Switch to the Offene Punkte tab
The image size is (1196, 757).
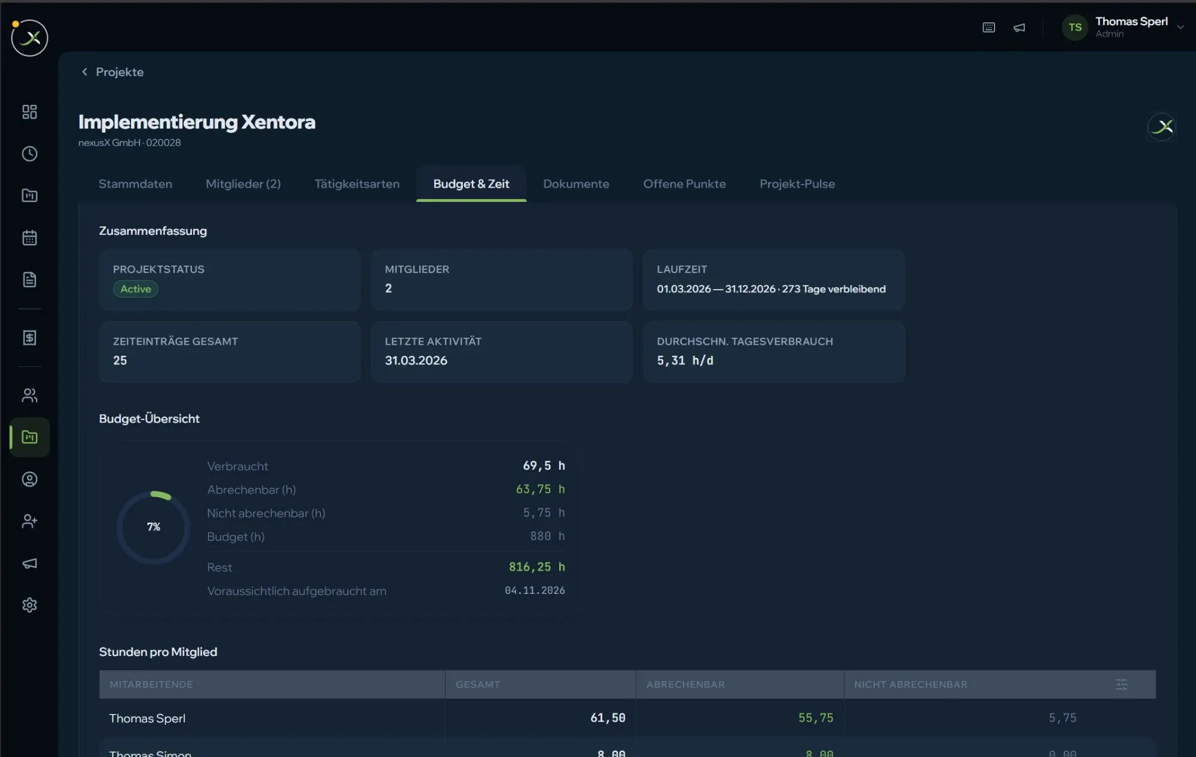[684, 184]
